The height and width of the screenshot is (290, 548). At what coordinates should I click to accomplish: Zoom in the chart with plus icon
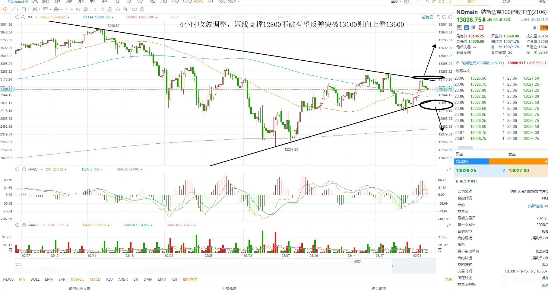tap(450, 17)
